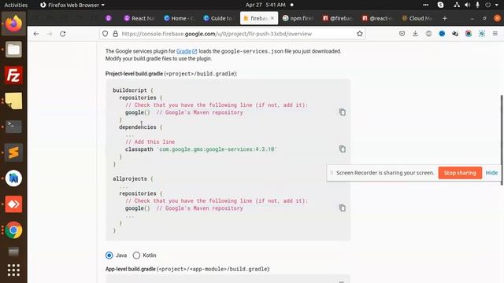Open the git-style orange dock app
The height and width of the screenshot is (283, 504).
click(x=13, y=204)
